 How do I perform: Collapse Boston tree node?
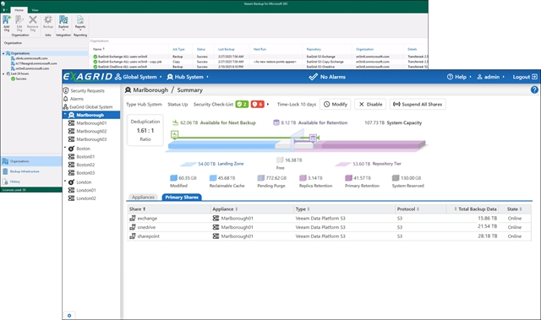[x=65, y=148]
